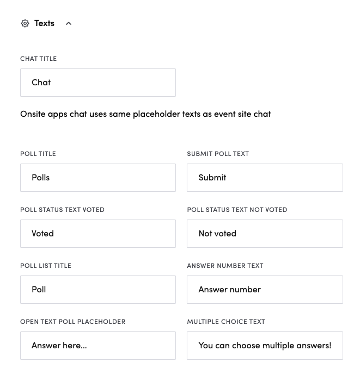Click the Texts section heading

(x=44, y=23)
